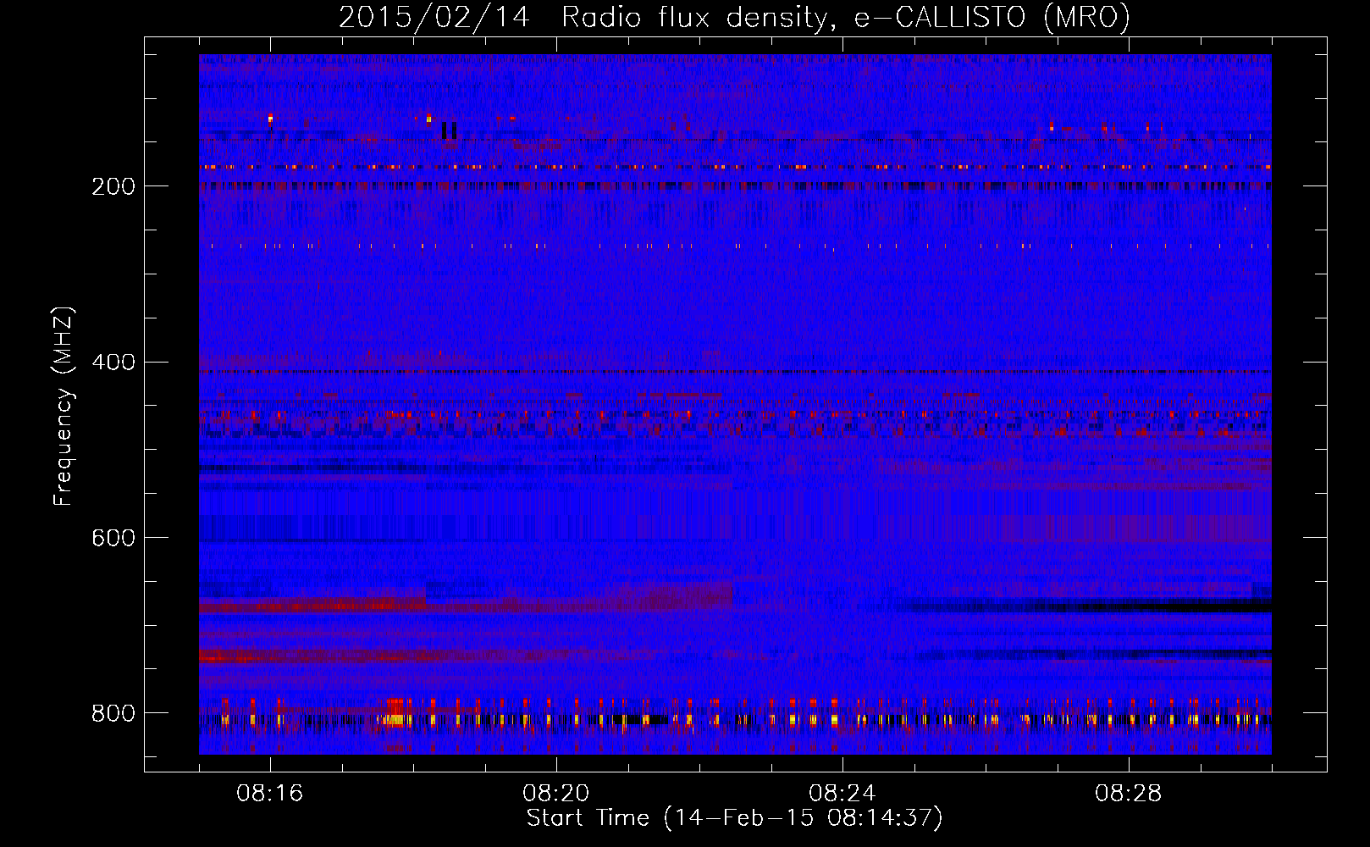Click the 08:20 time tick label

(556, 794)
